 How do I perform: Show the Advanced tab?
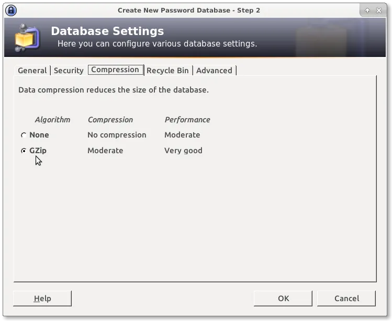point(214,71)
